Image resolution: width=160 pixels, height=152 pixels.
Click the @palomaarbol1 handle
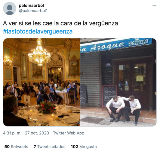pos(33,11)
